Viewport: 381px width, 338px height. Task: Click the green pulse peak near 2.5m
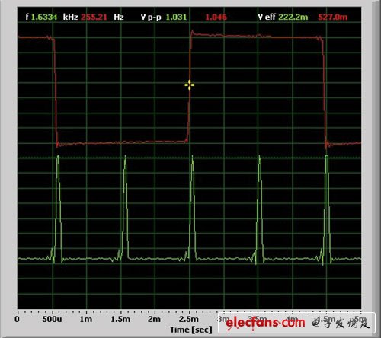click(x=192, y=157)
